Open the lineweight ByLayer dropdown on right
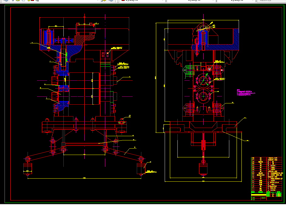This screenshot has height=205, width=286. tap(236, 1)
